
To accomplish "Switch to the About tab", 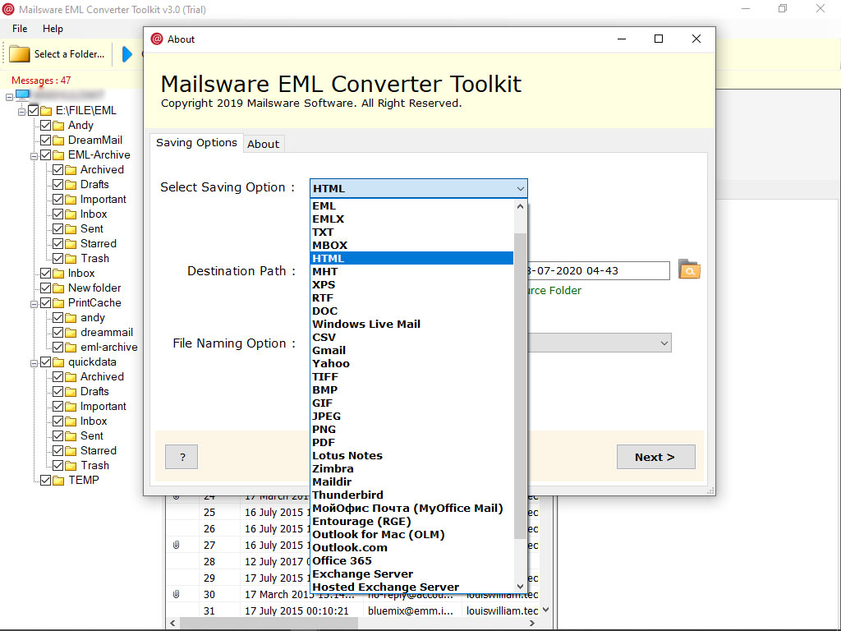I will (263, 144).
